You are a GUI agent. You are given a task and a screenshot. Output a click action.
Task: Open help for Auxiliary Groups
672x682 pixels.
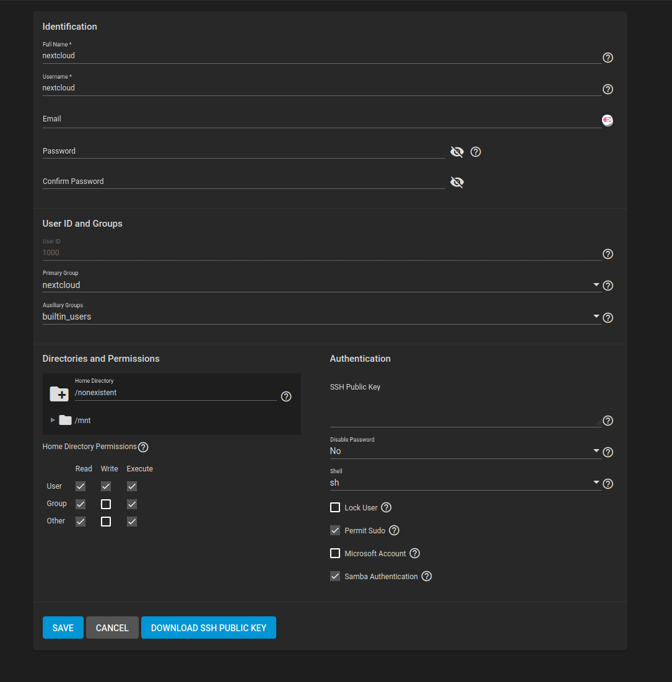[x=608, y=318]
